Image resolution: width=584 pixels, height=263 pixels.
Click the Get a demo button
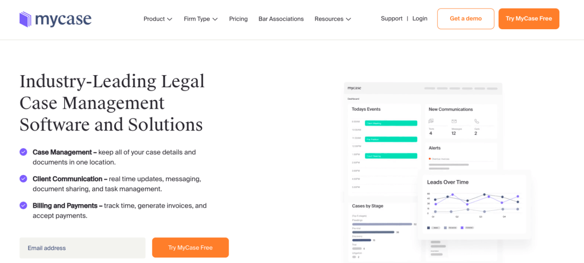(x=465, y=19)
